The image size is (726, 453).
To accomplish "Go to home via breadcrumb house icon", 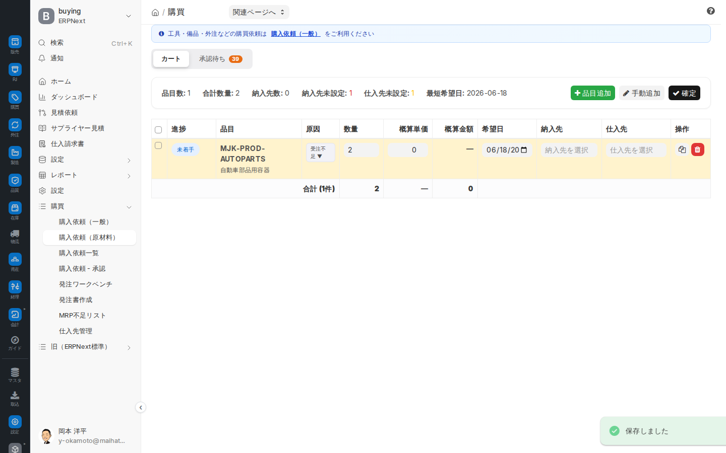I will tap(155, 12).
